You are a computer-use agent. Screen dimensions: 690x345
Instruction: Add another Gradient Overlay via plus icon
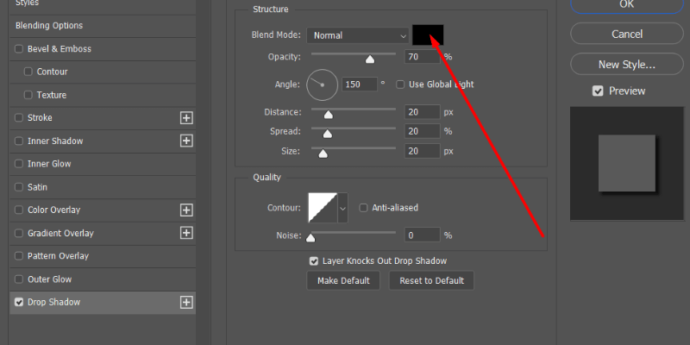(185, 233)
